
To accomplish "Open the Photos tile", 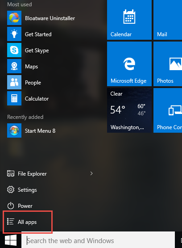I will (168, 64).
